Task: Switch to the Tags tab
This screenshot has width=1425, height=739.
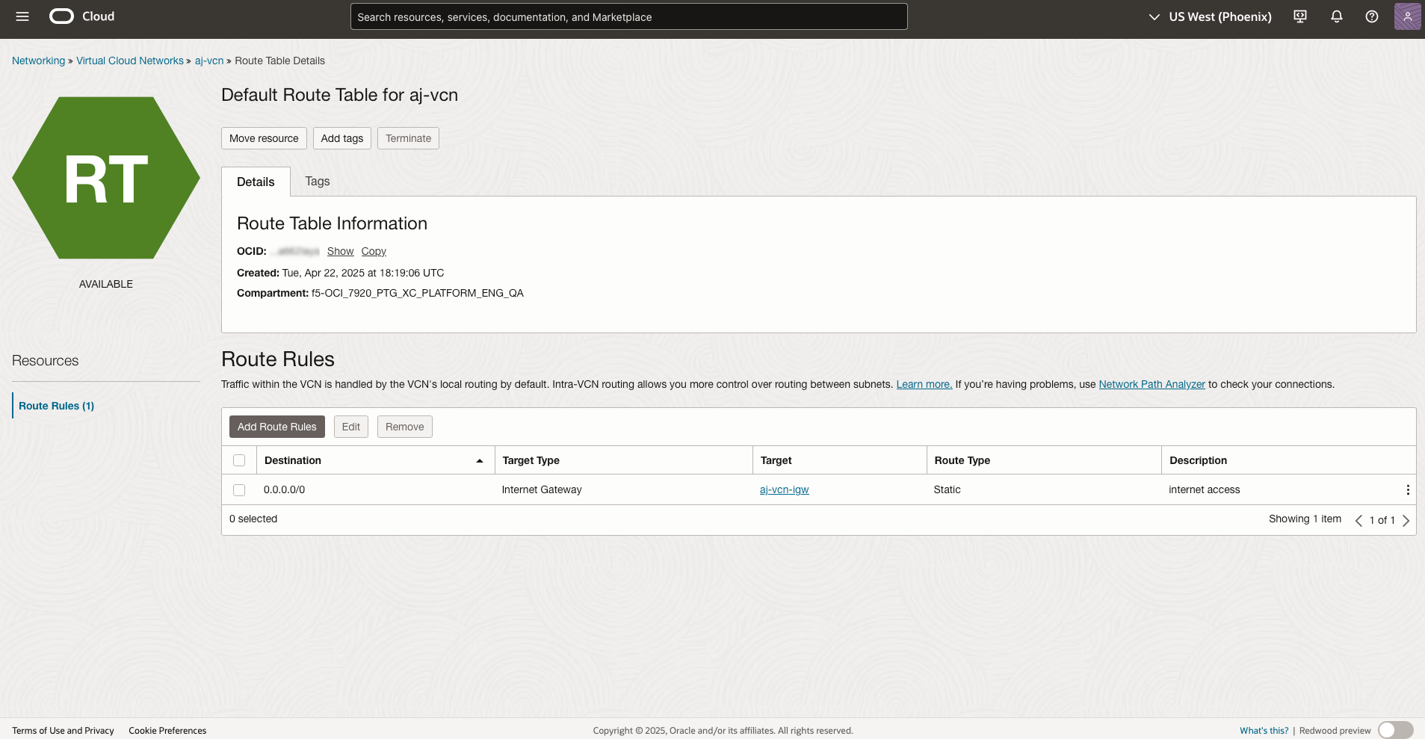Action: pyautogui.click(x=316, y=181)
